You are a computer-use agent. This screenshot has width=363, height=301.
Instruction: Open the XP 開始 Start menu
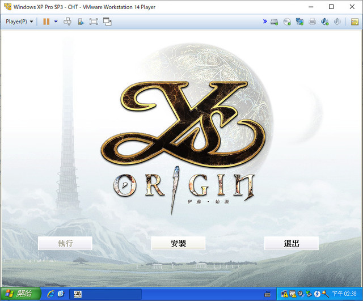click(20, 294)
